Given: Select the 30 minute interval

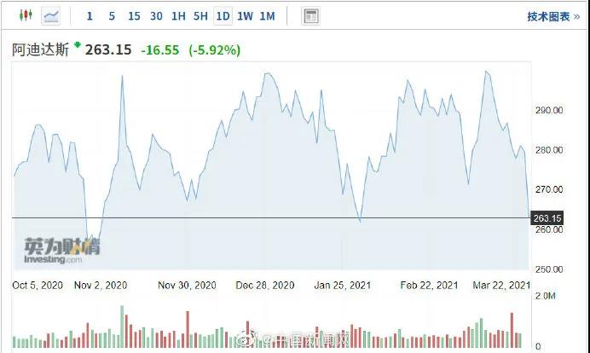Looking at the screenshot, I should coord(156,16).
